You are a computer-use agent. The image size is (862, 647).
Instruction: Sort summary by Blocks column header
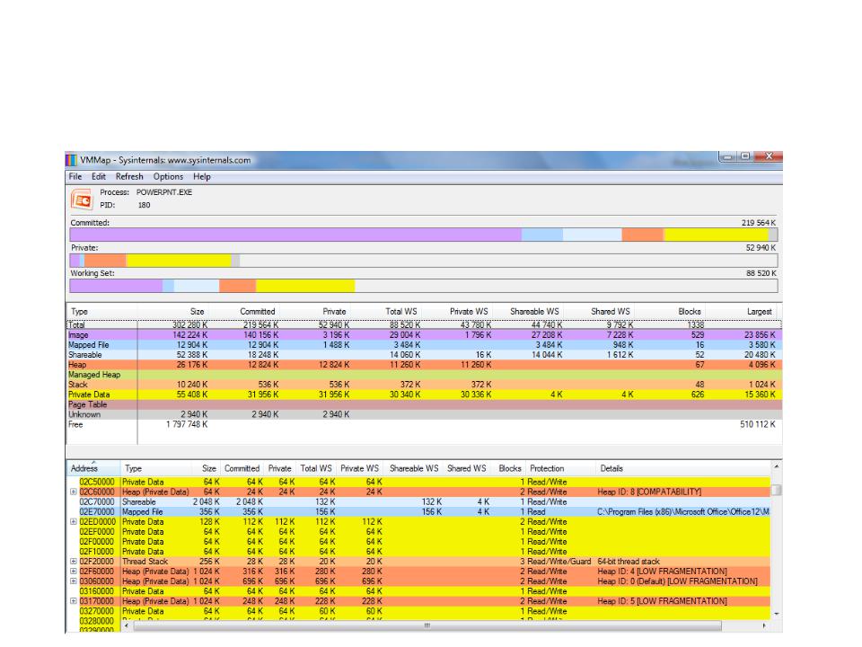click(x=670, y=312)
